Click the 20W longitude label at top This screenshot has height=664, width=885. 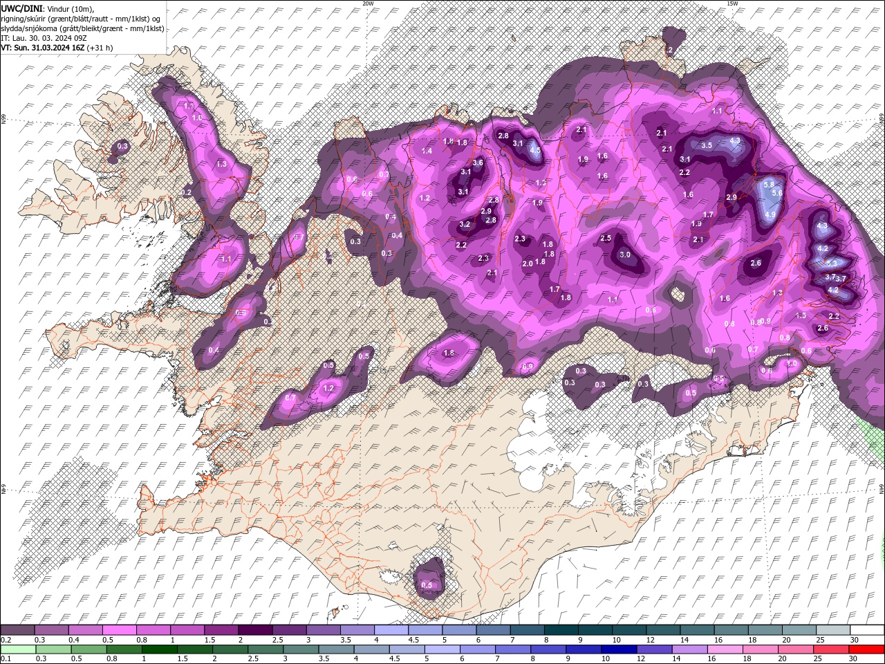[368, 3]
